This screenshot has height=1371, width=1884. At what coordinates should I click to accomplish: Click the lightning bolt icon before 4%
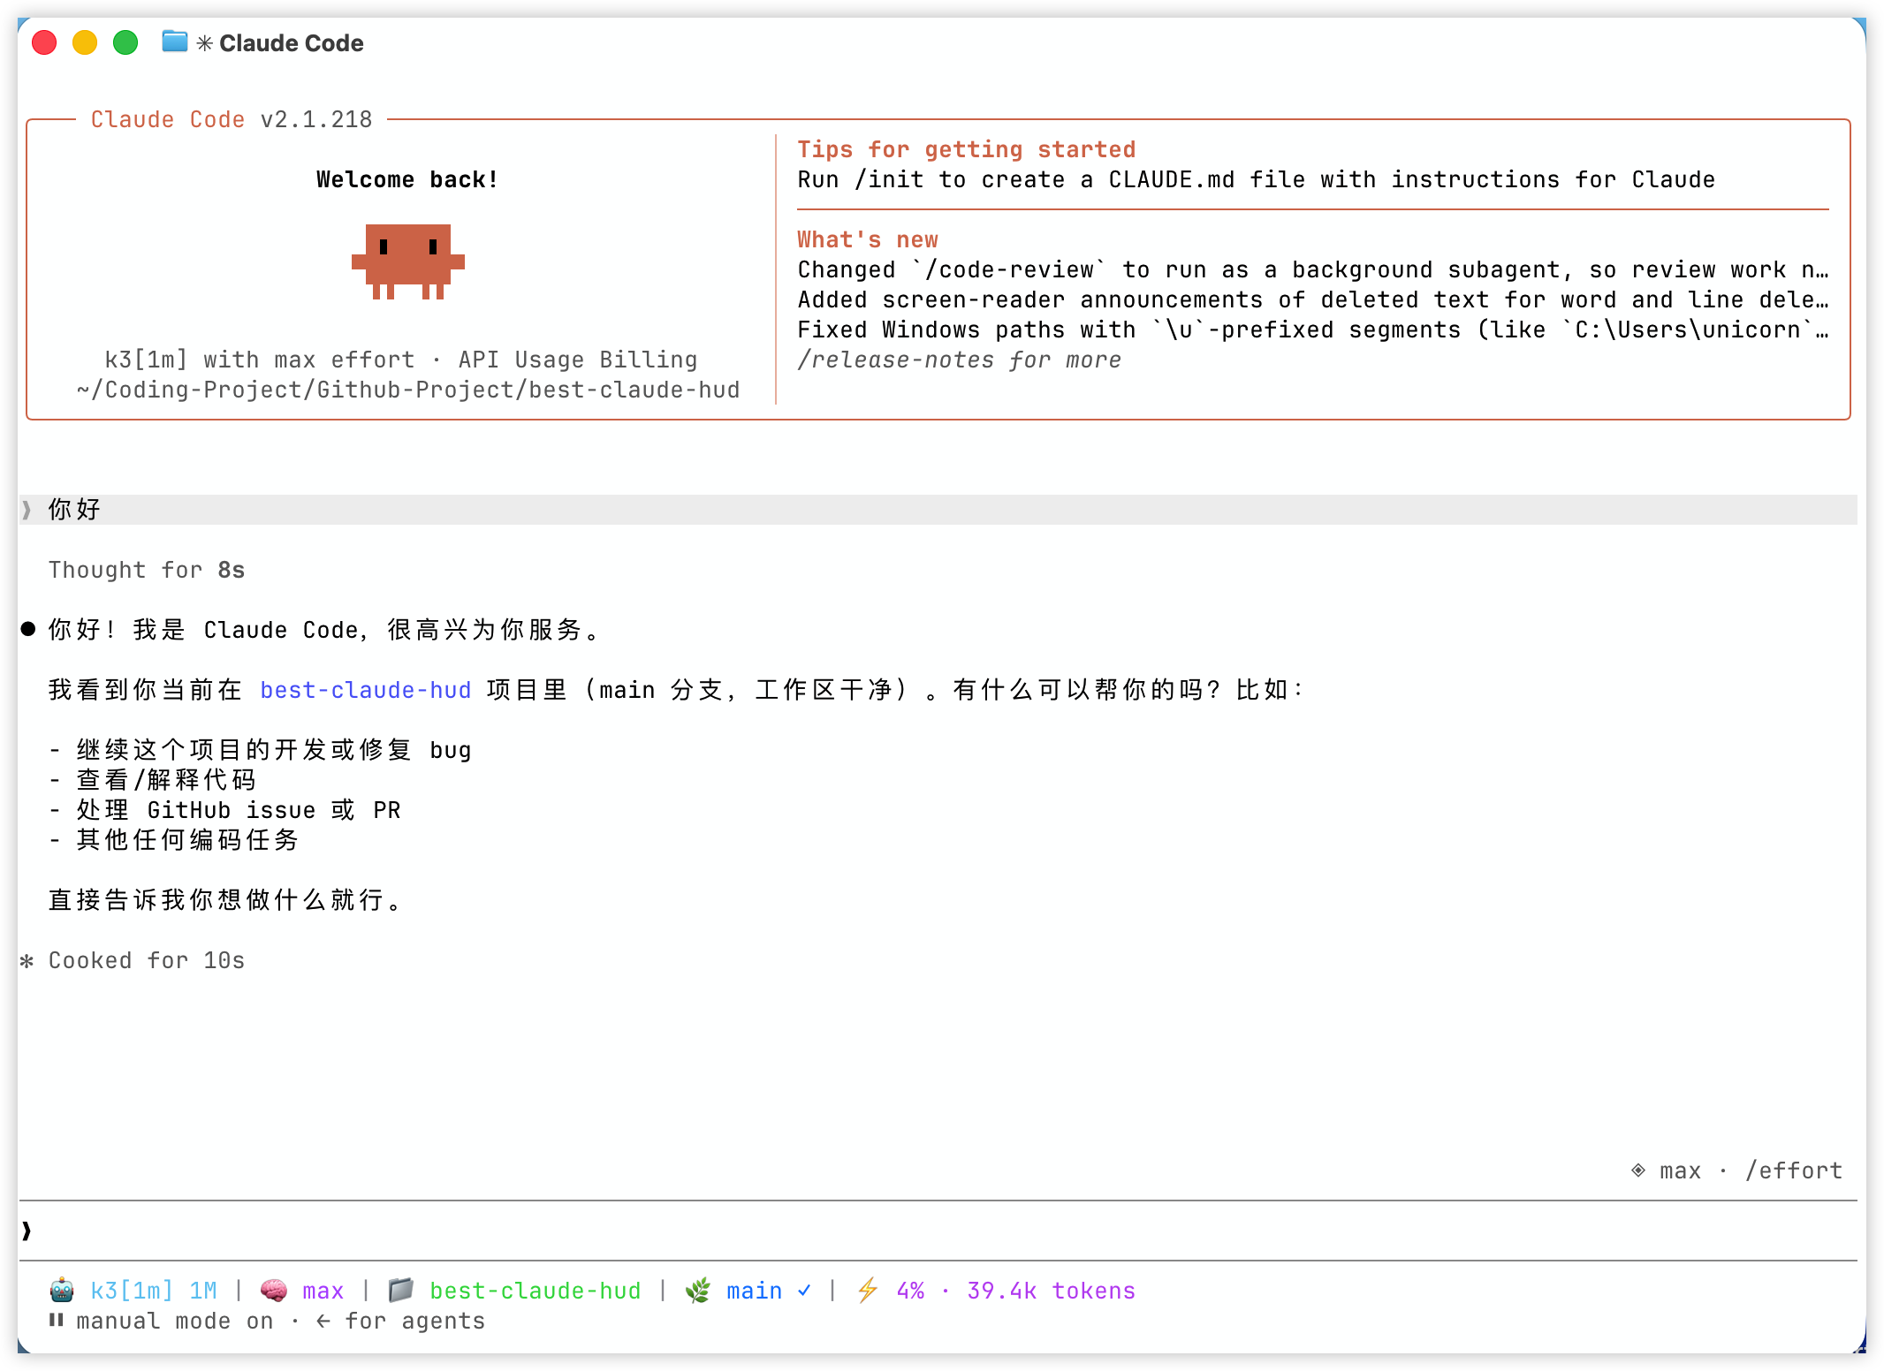[868, 1291]
